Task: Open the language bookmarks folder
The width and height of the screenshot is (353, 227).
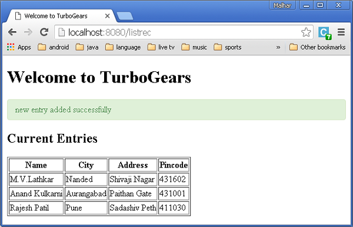Action: 123,47
